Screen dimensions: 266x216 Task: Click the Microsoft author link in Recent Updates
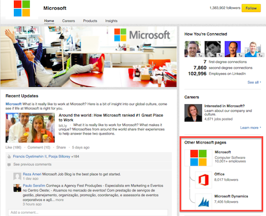(13, 104)
